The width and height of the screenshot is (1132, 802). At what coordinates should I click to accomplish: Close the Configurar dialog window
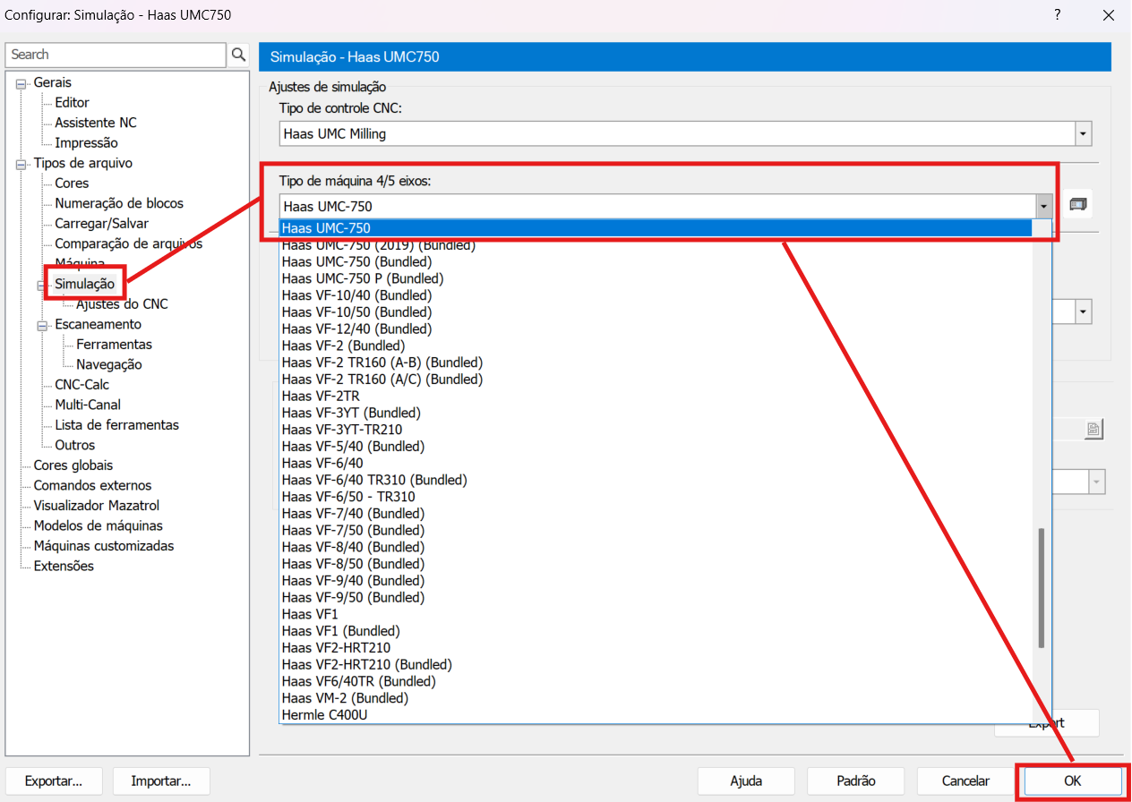click(x=1108, y=15)
